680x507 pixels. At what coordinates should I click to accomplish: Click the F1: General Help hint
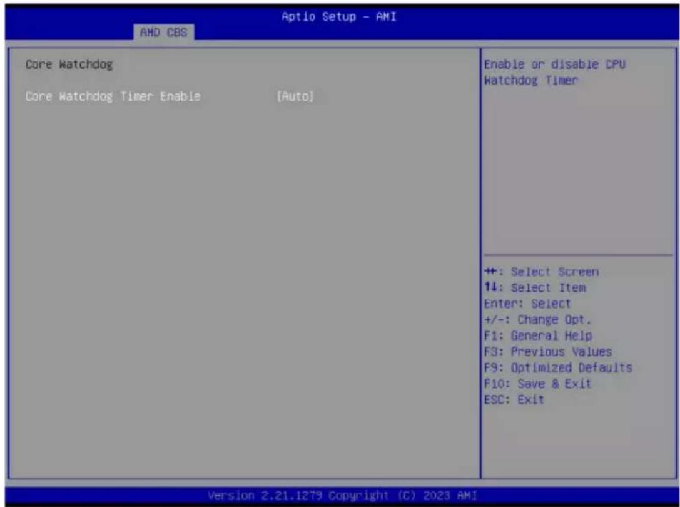click(538, 335)
